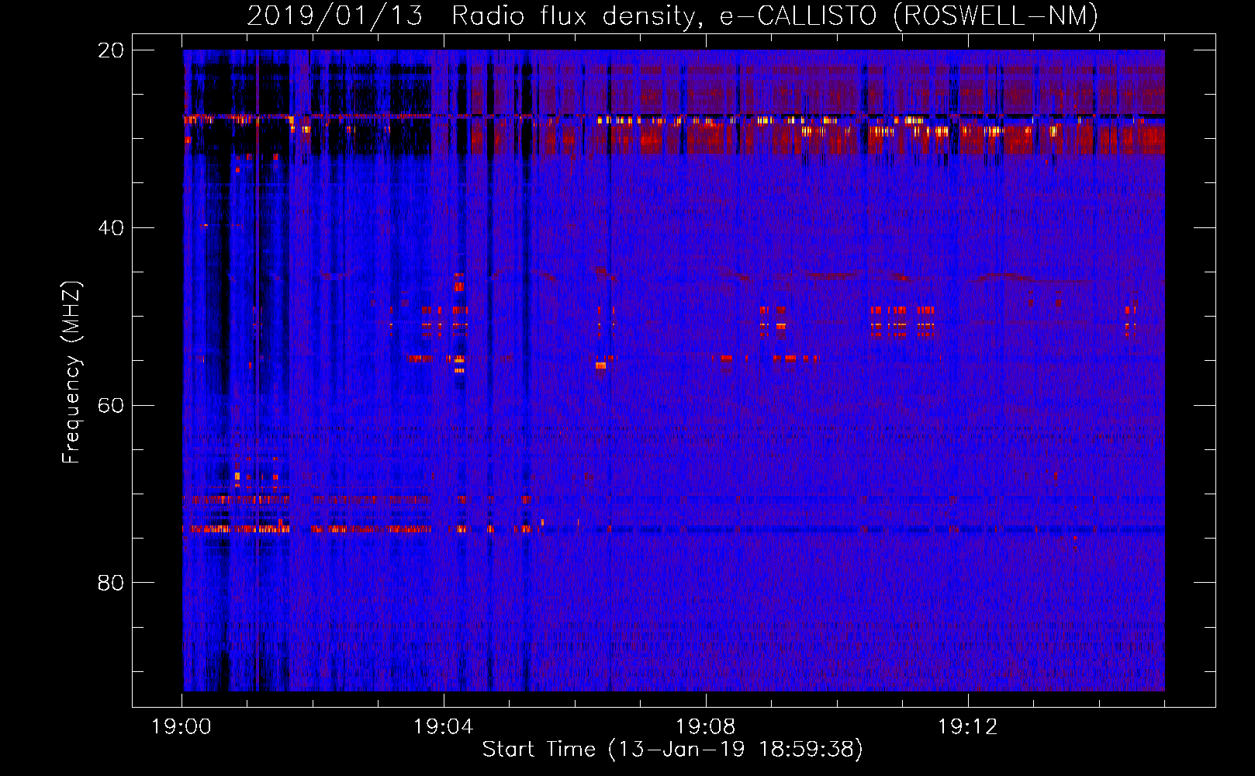1255x776 pixels.
Task: Select the 'e-CALLISTO (ROSWELL-NM)' title text
Action: coord(909,16)
